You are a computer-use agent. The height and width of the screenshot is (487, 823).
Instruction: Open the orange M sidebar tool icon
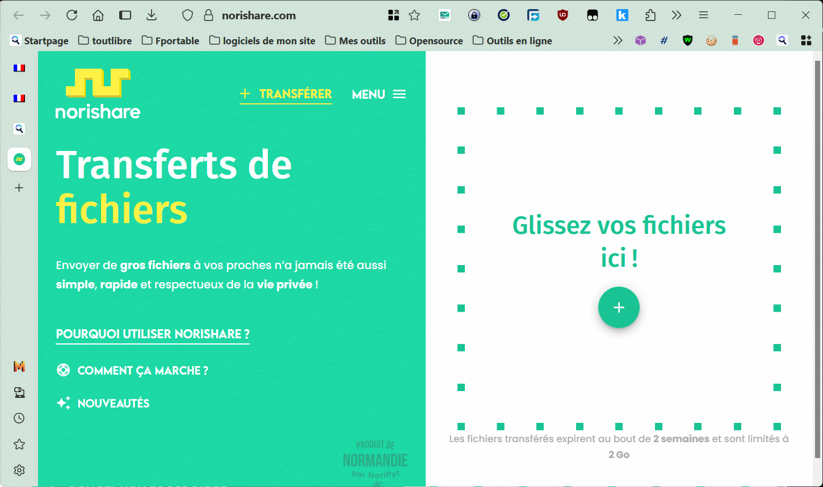[x=19, y=367]
